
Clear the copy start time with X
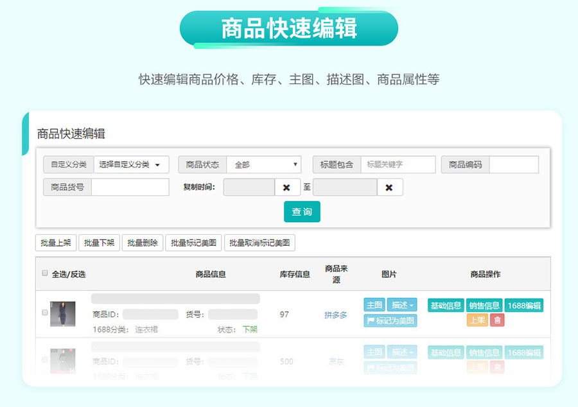point(287,187)
